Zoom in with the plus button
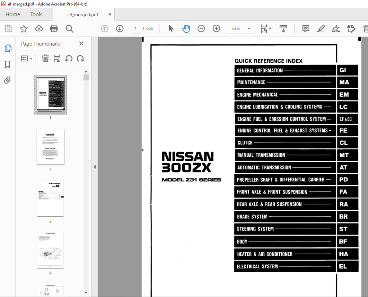This screenshot has height=297, width=368. pos(216,29)
